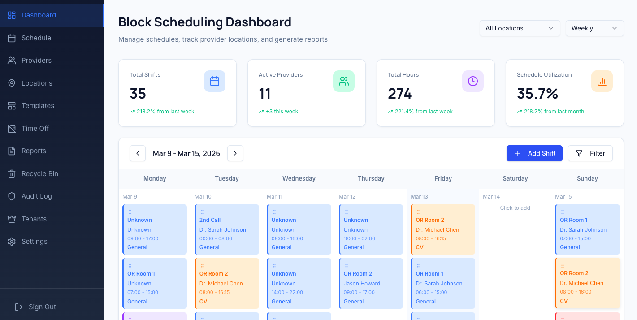Click '+3 this week' text
Image resolution: width=637 pixels, height=320 pixels.
coord(282,112)
